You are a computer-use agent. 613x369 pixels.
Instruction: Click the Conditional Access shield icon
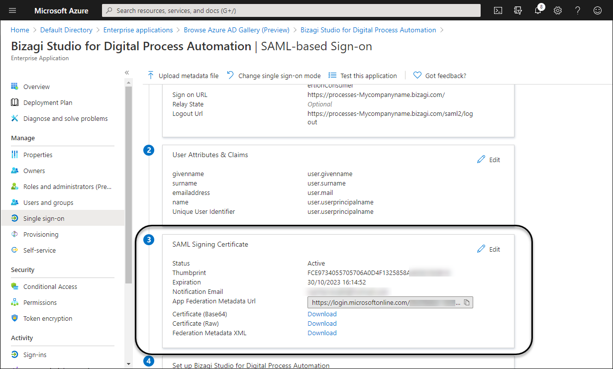pos(14,286)
